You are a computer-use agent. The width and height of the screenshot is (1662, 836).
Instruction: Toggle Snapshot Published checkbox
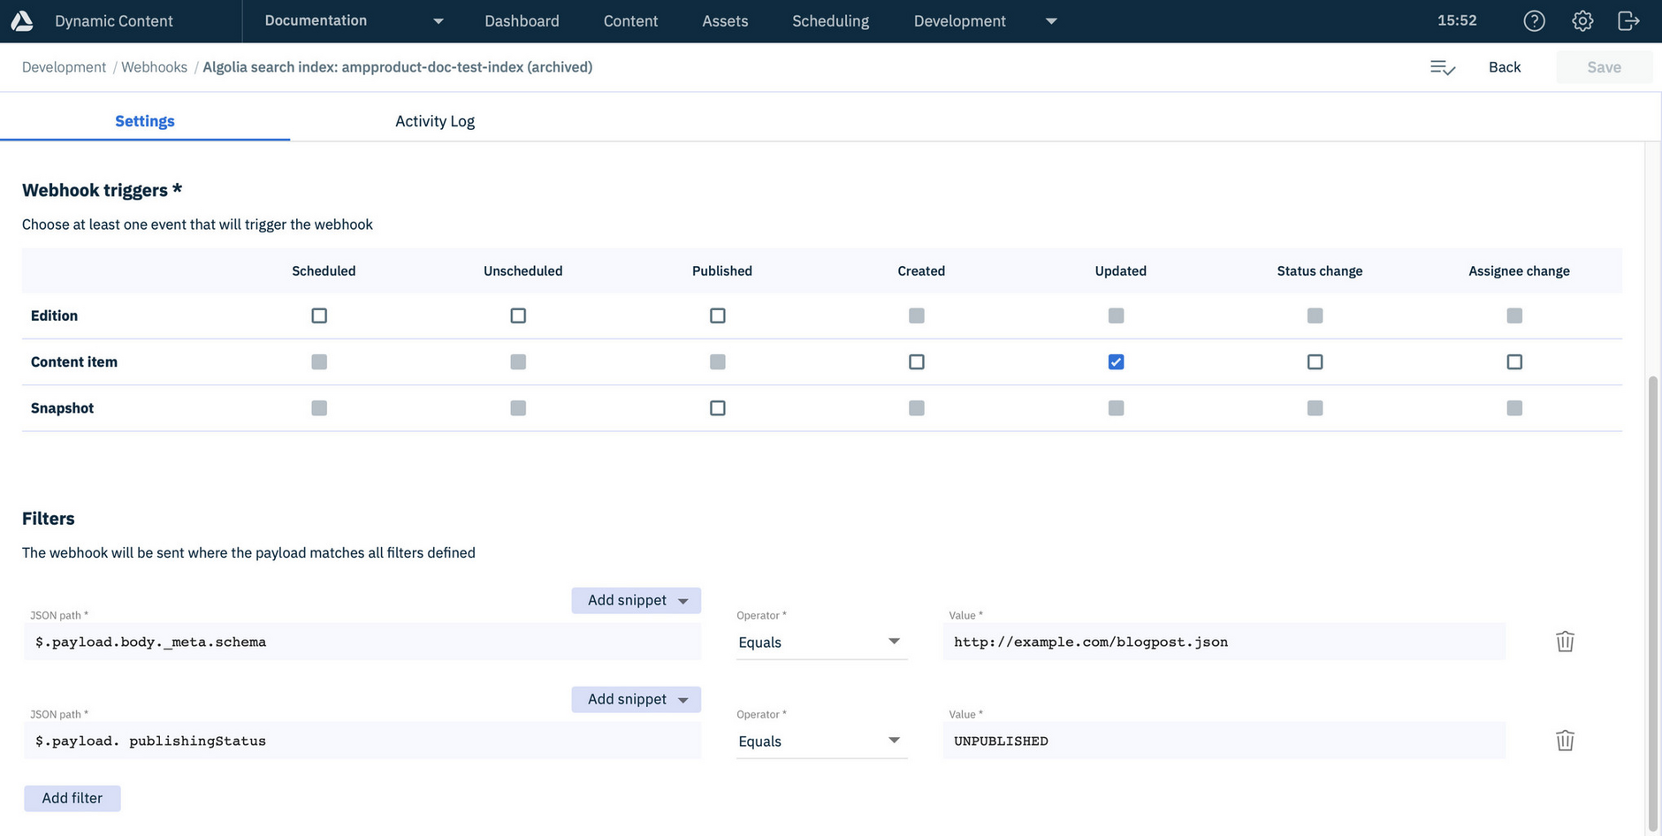click(718, 408)
